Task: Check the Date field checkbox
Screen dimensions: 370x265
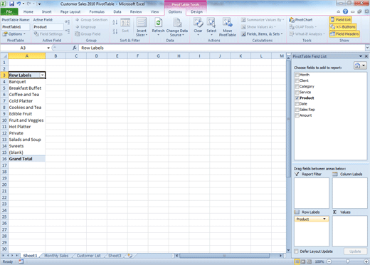Action: pos(297,104)
